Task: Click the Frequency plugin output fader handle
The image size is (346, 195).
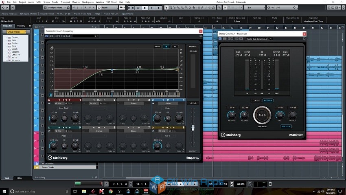Action: 193,128
